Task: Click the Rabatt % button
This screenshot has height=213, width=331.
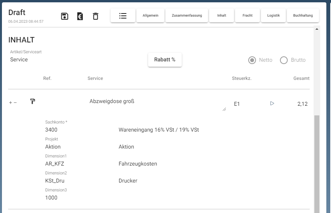Action: pyautogui.click(x=165, y=60)
